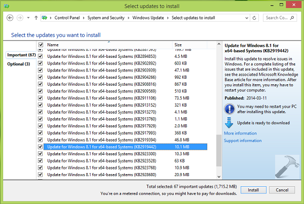Sort list by Size column header

189,45
